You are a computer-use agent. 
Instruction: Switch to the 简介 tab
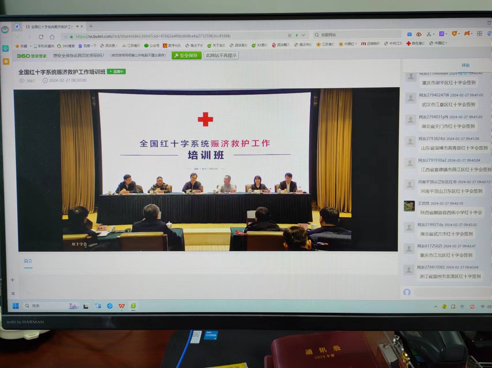point(28,261)
